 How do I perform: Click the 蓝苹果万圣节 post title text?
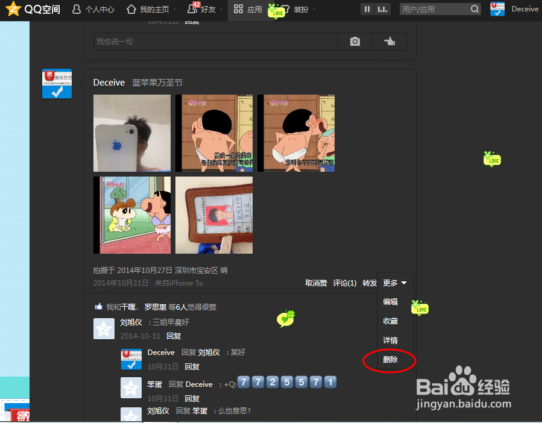coord(157,83)
